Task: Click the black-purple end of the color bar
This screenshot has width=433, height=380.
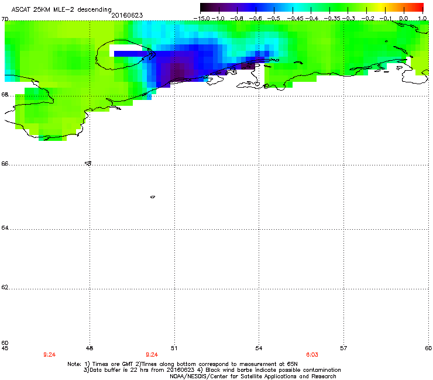Action: point(206,8)
